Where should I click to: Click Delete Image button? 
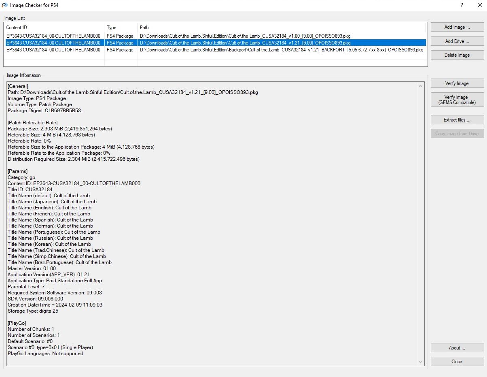[x=457, y=55]
